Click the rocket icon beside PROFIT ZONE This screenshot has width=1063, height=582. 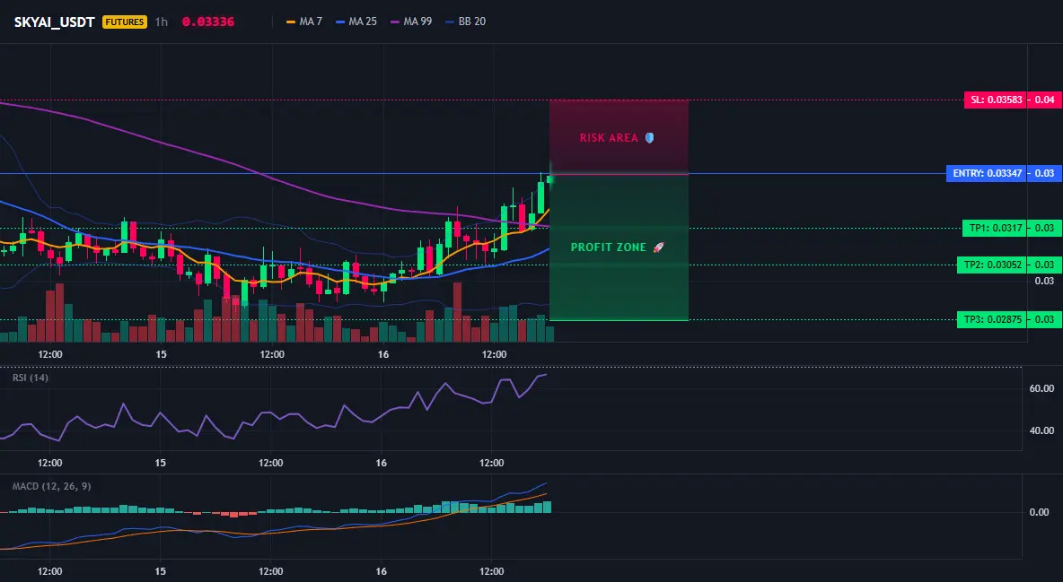pos(658,248)
